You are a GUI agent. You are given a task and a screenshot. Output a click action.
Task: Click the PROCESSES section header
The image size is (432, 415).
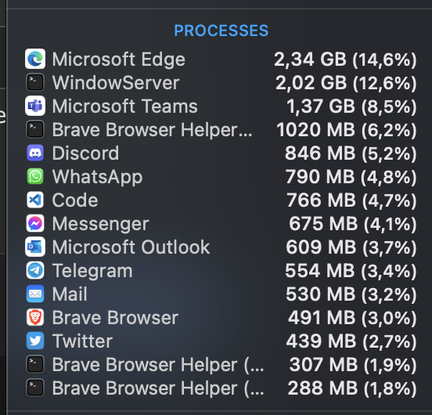coord(221,31)
